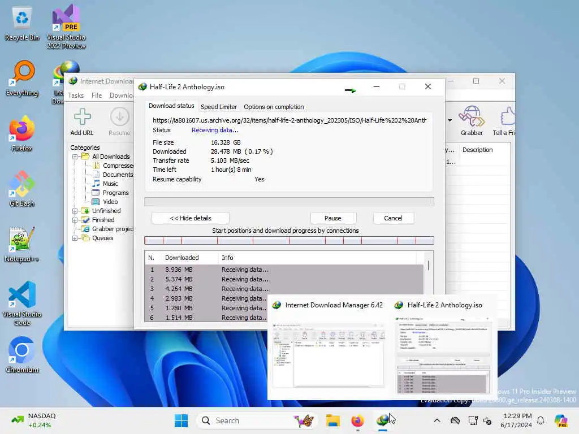Launch Chromium desktop shortcut
579x434 pixels.
22,355
